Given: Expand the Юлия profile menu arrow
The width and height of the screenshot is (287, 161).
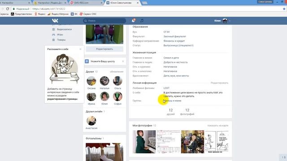Looking at the screenshot, I should pyautogui.click(x=230, y=21).
